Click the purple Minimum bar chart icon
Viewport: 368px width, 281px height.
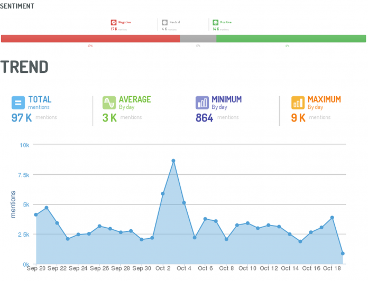(202, 102)
